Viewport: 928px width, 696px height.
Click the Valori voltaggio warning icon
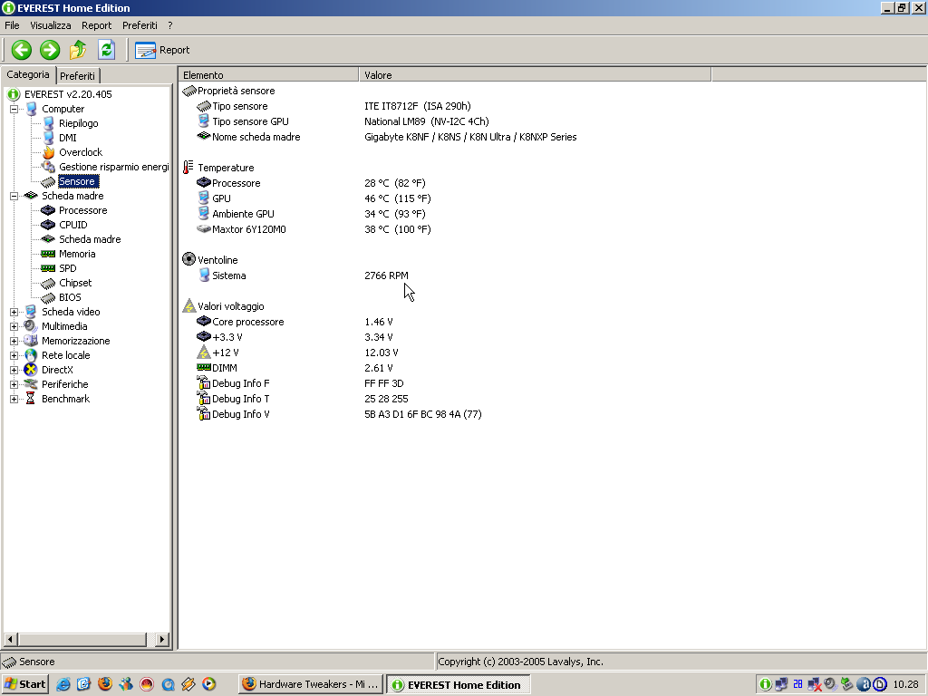188,306
